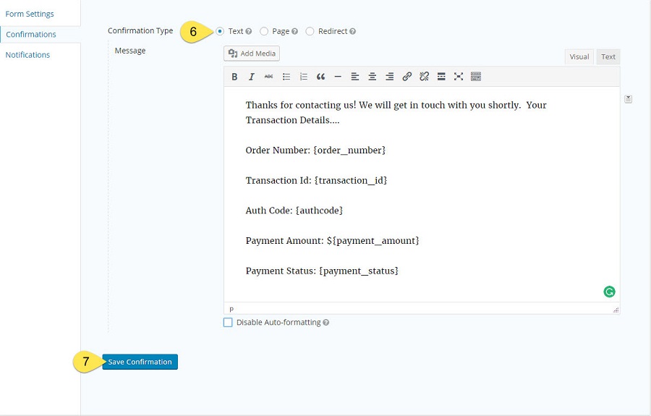Open Confirmations section
Screen dimensions: 651x416
tap(31, 35)
